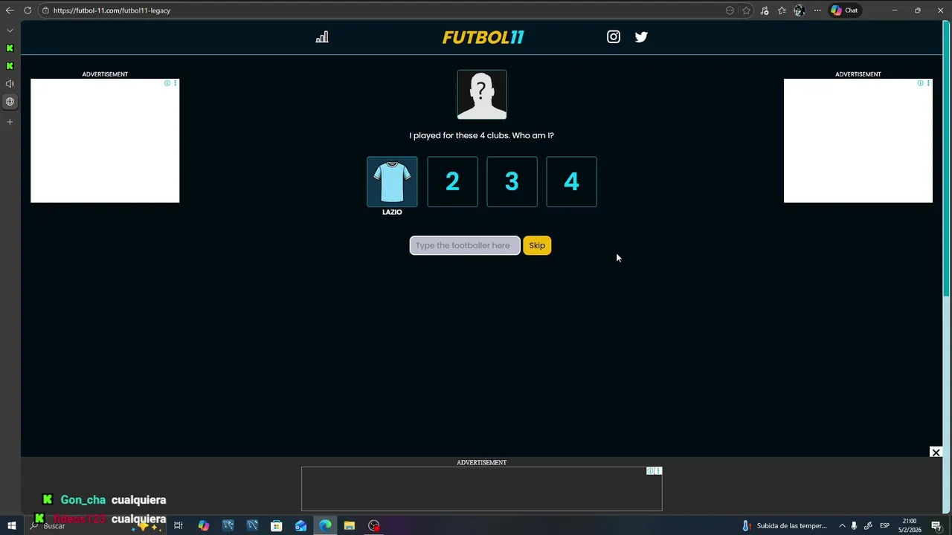Open File Explorer from taskbar
Screen dimensions: 952x535
pos(350,526)
